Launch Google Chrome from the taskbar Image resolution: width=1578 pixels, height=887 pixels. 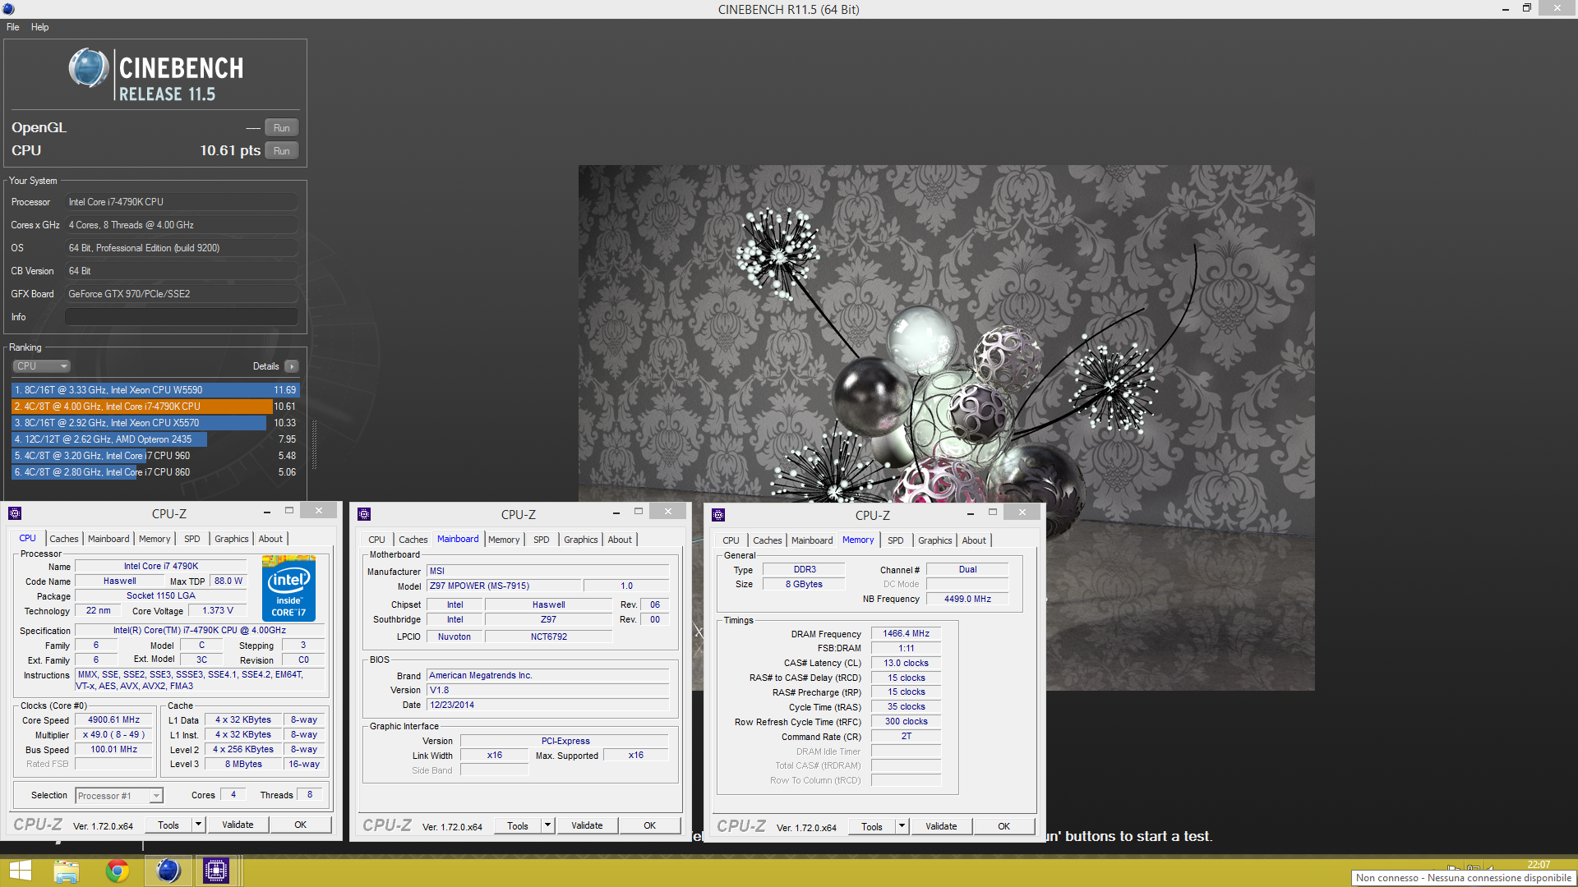point(118,871)
